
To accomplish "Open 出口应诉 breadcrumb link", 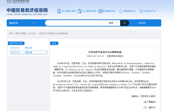I will tap(32, 33).
